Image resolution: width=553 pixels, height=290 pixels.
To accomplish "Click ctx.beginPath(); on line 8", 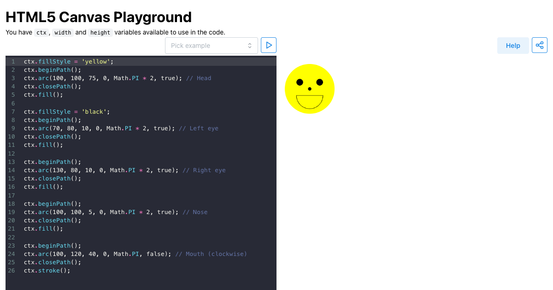I will (53, 120).
